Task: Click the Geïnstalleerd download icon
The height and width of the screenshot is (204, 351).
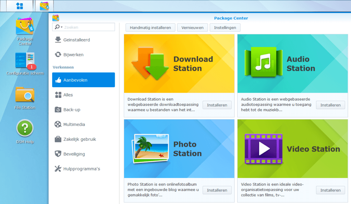Action: coord(58,40)
